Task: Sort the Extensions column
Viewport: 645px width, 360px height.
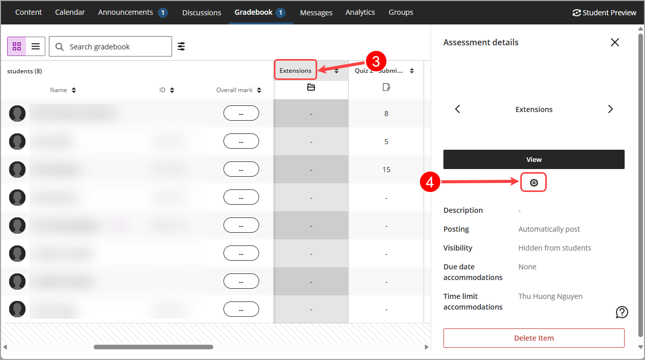Action: 336,71
